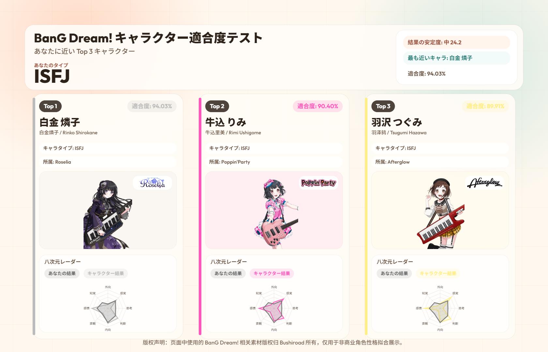Toggle pink キャラクター結果 legend in Rimi's radar
This screenshot has width=548, height=352.
pyautogui.click(x=272, y=273)
